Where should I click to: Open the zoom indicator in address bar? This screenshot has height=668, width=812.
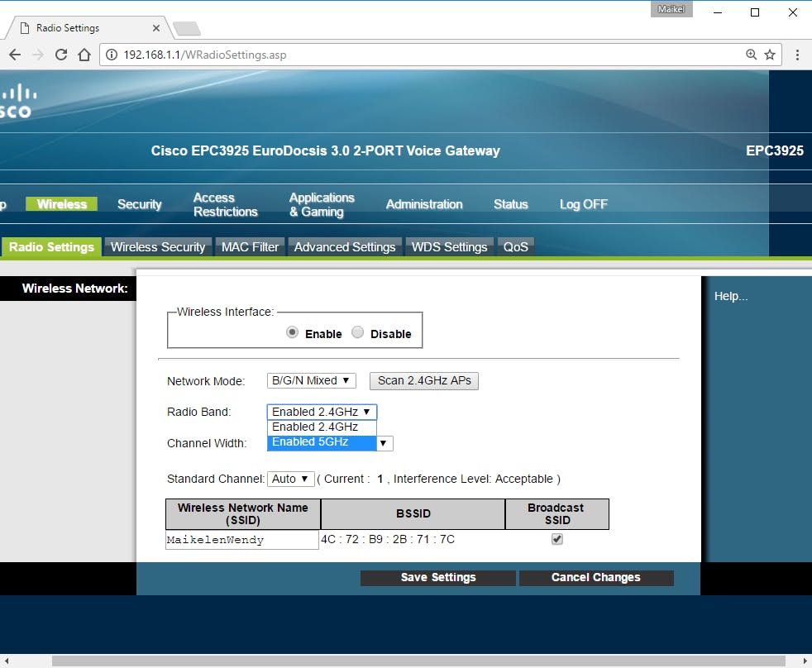(751, 55)
